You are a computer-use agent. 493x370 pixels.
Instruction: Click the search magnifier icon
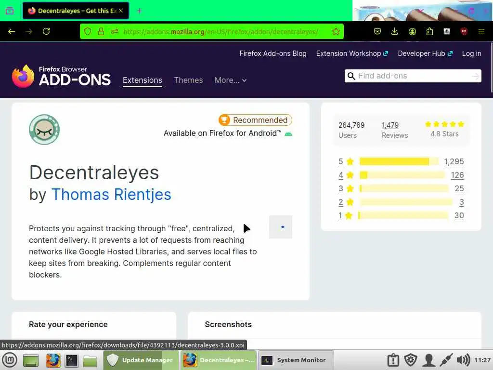point(351,76)
